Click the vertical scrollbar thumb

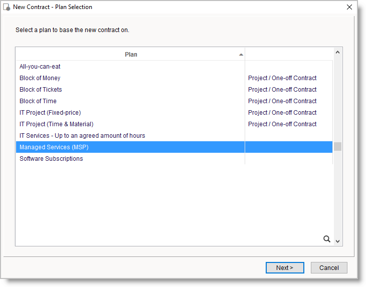click(x=337, y=146)
